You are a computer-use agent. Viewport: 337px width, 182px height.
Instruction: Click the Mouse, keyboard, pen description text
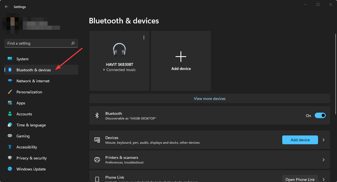[152, 143]
